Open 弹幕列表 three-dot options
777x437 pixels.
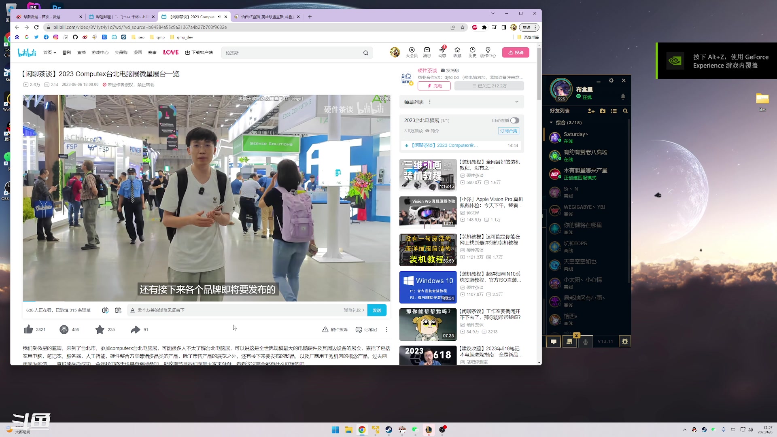tap(430, 102)
